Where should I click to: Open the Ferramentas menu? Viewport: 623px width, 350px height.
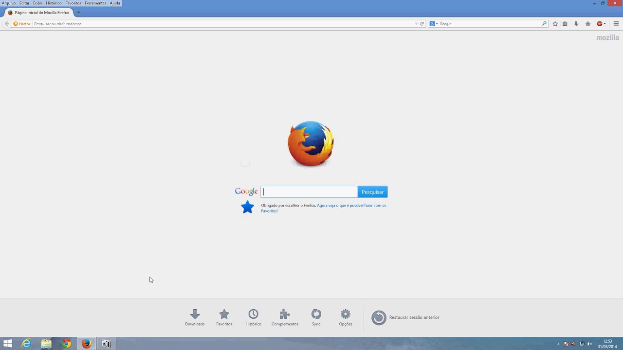tap(95, 3)
